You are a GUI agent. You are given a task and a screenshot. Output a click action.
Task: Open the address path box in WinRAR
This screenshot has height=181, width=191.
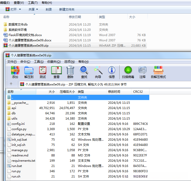[x=105, y=84]
